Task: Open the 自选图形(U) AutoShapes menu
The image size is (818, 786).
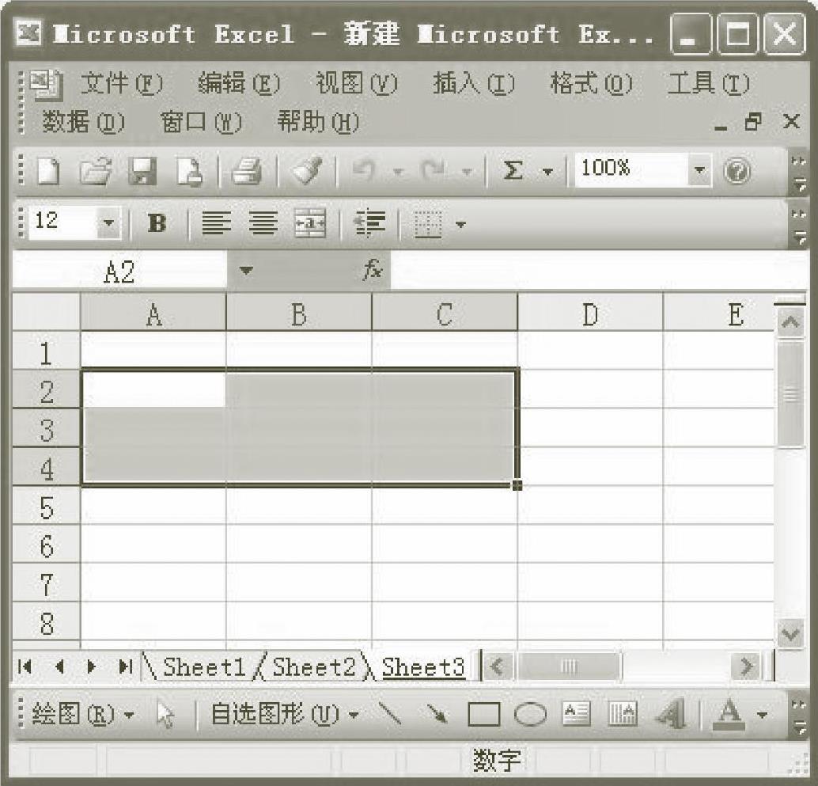Action: pos(284,714)
